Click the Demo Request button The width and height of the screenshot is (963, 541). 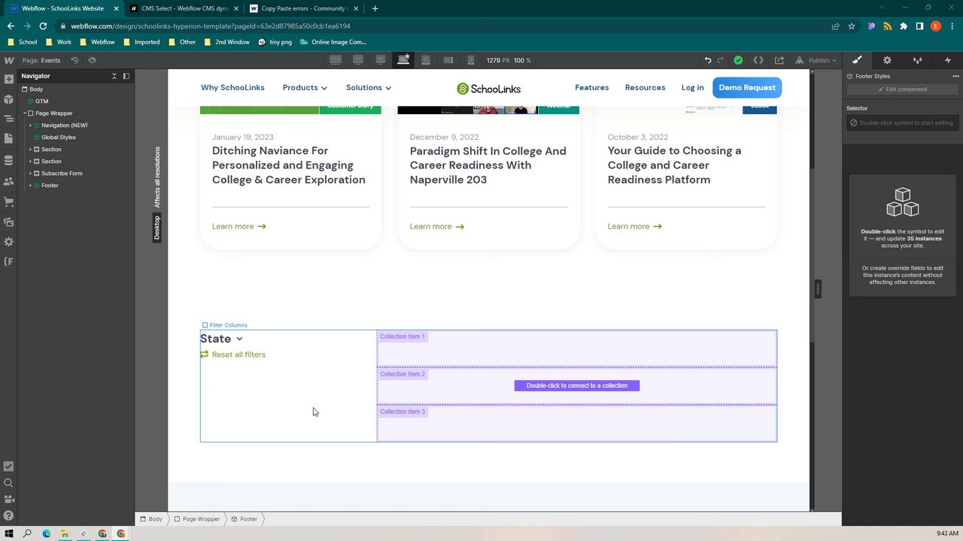747,88
